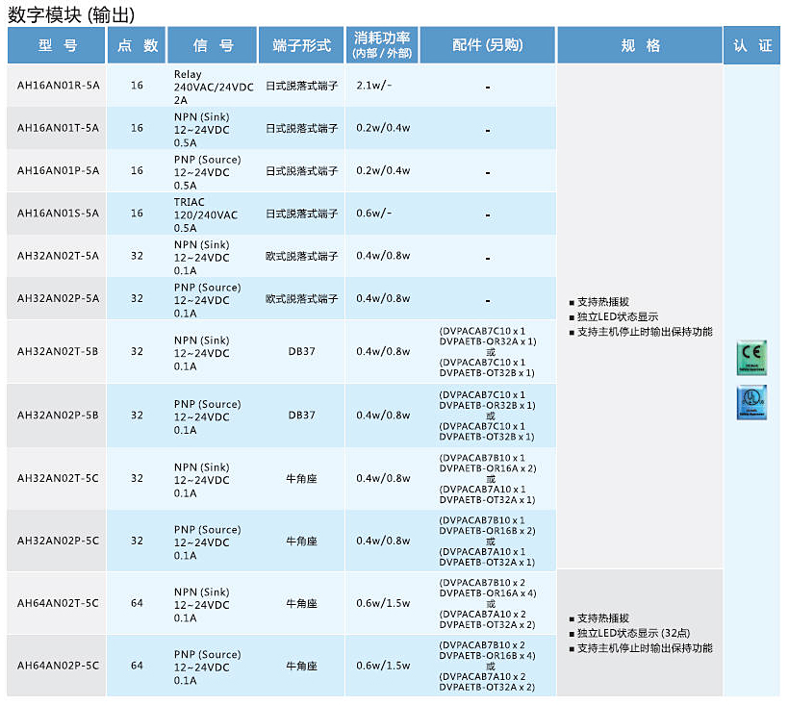Select model AH32AN02T-5C
This screenshot has height=705, width=789.
[x=59, y=478]
